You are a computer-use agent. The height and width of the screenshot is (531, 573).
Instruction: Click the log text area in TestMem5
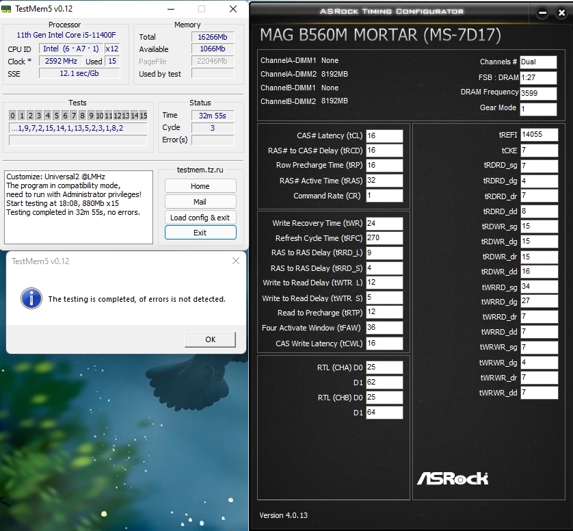point(79,207)
